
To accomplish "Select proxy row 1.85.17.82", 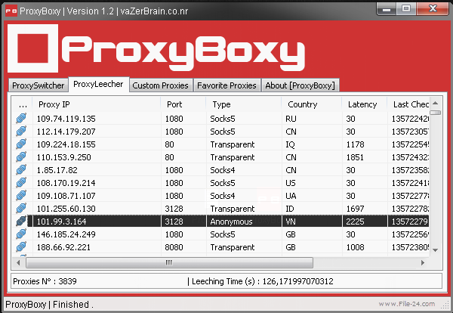I will 220,170.
